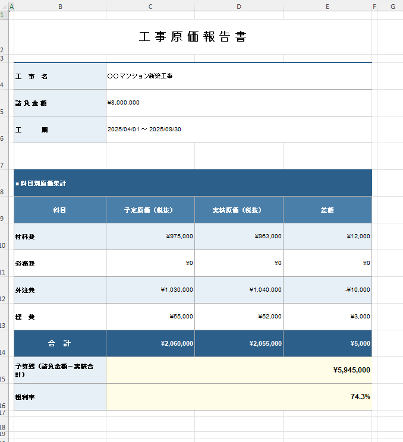This screenshot has height=442, width=403.
Task: Click the ¥8,000,000 contract amount cell
Action: pos(238,103)
